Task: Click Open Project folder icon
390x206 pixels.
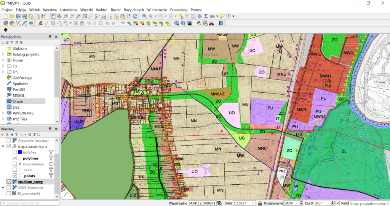Action: 12,16
